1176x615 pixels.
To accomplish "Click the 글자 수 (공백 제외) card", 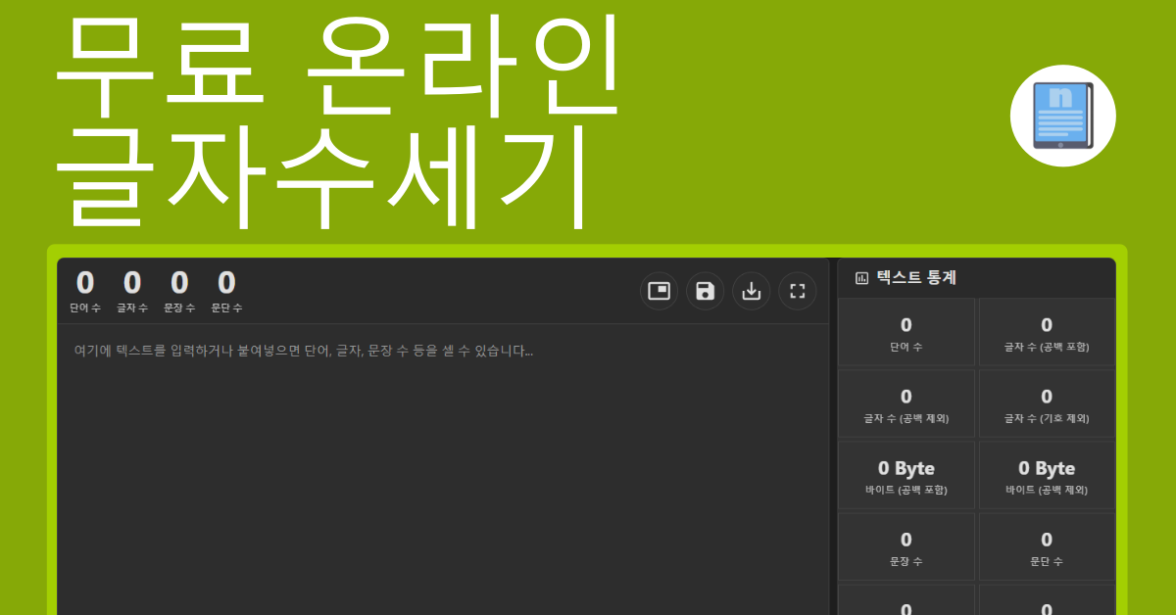I will (906, 403).
